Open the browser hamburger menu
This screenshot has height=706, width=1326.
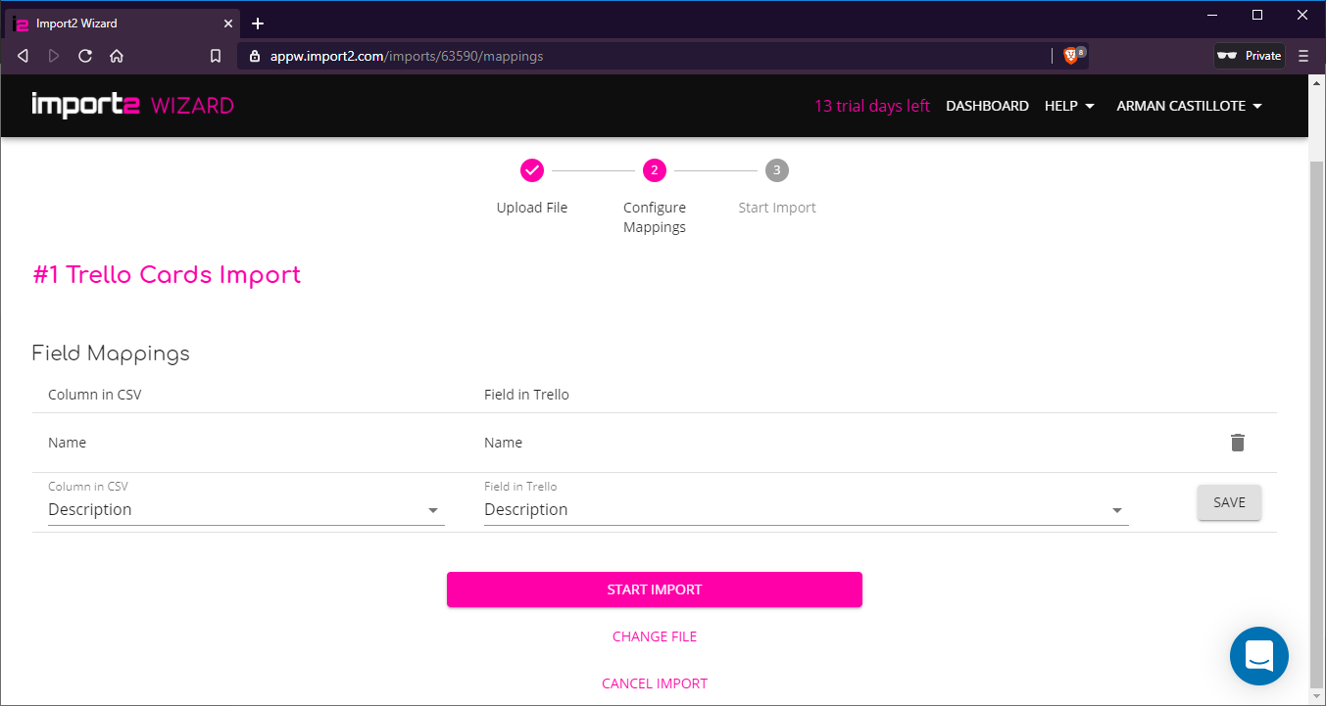coord(1302,56)
